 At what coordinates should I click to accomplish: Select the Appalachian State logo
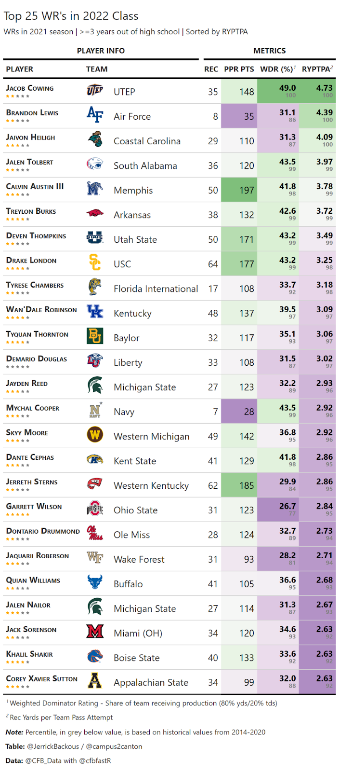coord(95,681)
